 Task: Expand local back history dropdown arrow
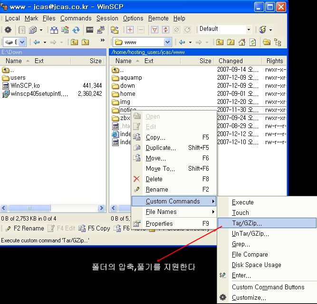(45, 42)
